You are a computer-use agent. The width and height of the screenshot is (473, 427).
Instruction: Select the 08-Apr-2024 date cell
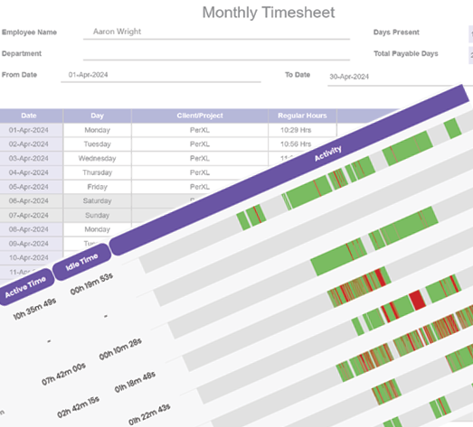coord(31,229)
